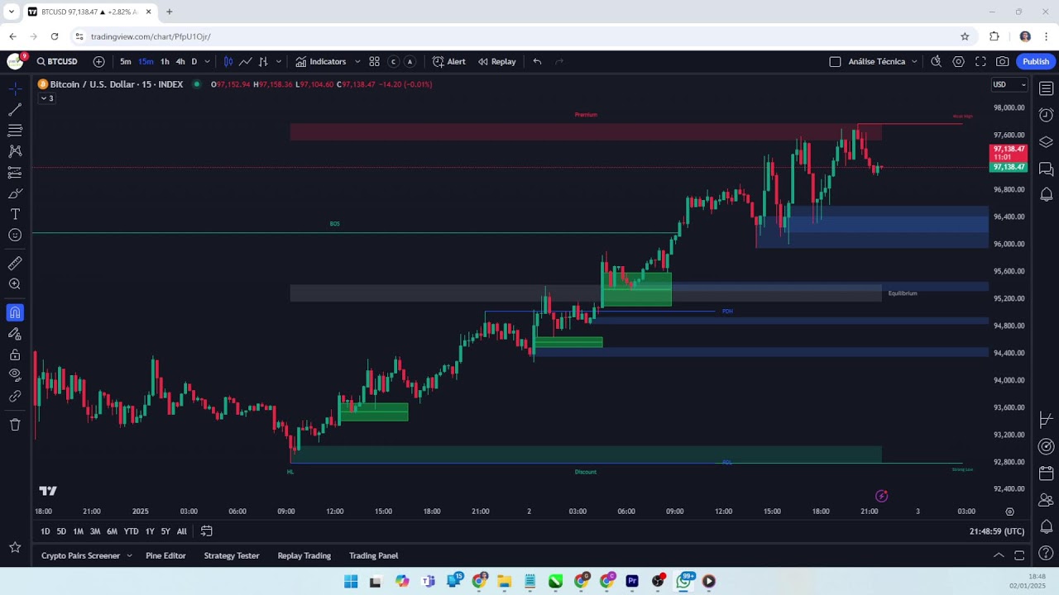Open the Notifications bell
Image resolution: width=1059 pixels, height=595 pixels.
(1046, 193)
